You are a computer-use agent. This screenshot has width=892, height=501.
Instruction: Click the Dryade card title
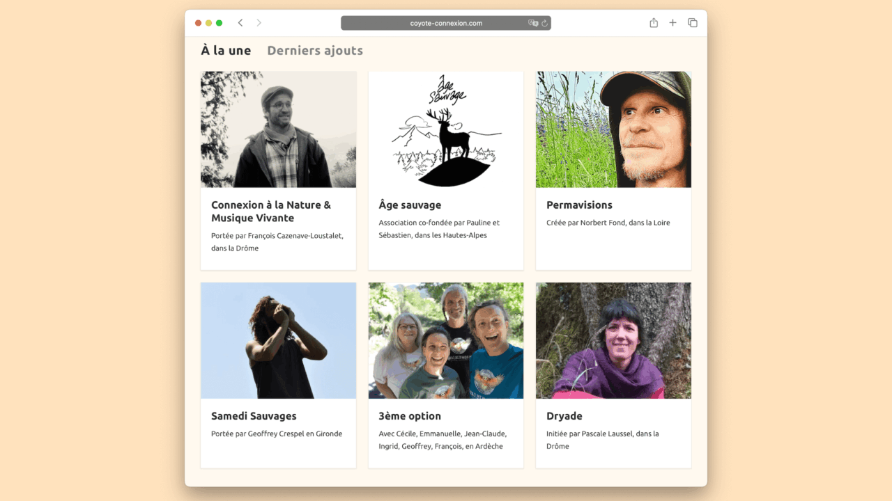coord(564,416)
